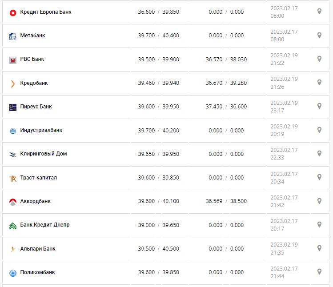Open Банк Кредит Днепр link
Image resolution: width=333 pixels, height=287 pixels.
click(45, 225)
